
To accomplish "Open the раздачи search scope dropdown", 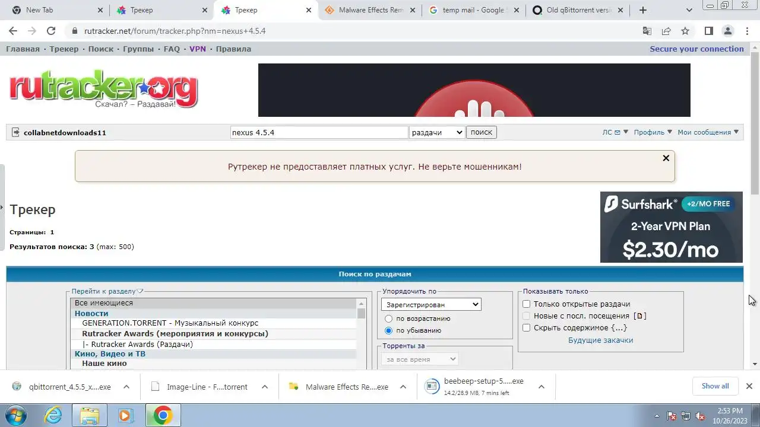I will coord(437,132).
